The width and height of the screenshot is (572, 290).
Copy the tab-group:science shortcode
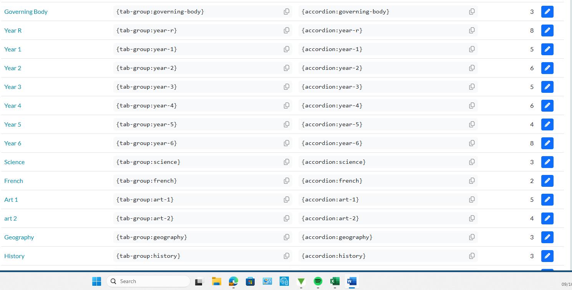tap(287, 162)
